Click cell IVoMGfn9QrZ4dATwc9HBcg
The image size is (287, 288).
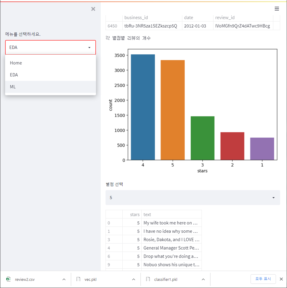pos(243,26)
